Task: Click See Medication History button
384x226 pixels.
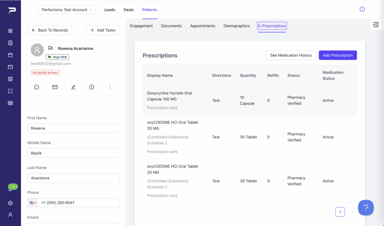Action: click(291, 55)
